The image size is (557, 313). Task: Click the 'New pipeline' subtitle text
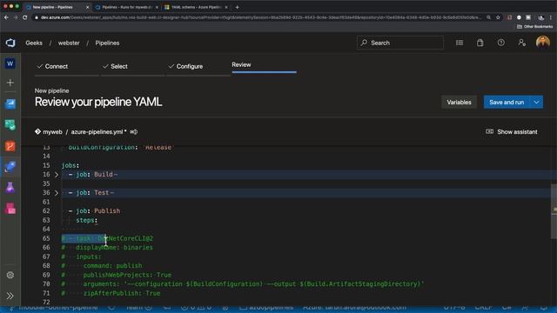52,90
